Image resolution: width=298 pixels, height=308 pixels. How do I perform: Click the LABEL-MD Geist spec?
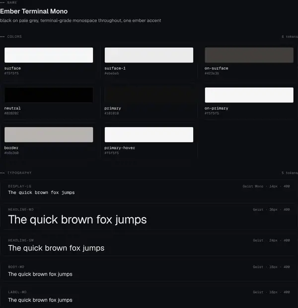[271, 292]
